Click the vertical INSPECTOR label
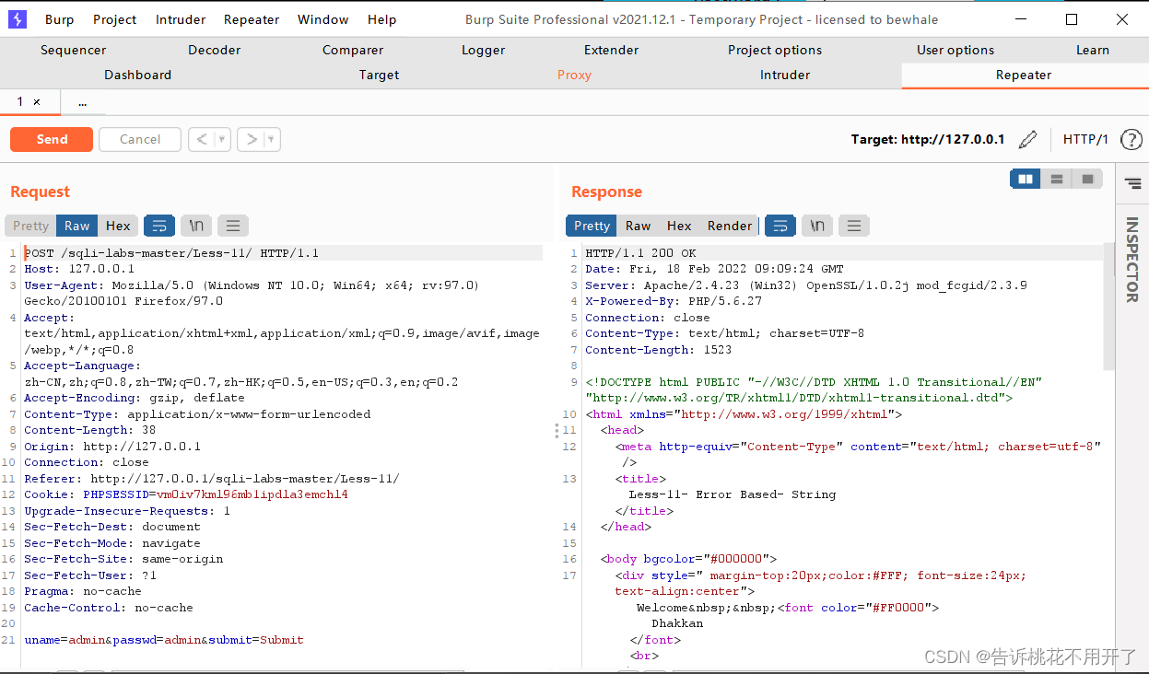Image resolution: width=1149 pixels, height=674 pixels. 1132,259
